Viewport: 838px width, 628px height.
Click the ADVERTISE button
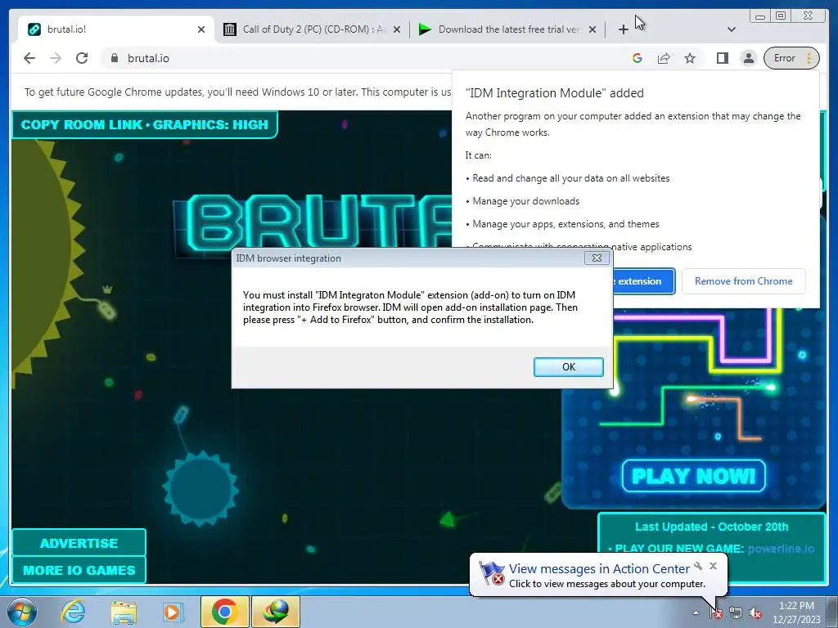[79, 543]
